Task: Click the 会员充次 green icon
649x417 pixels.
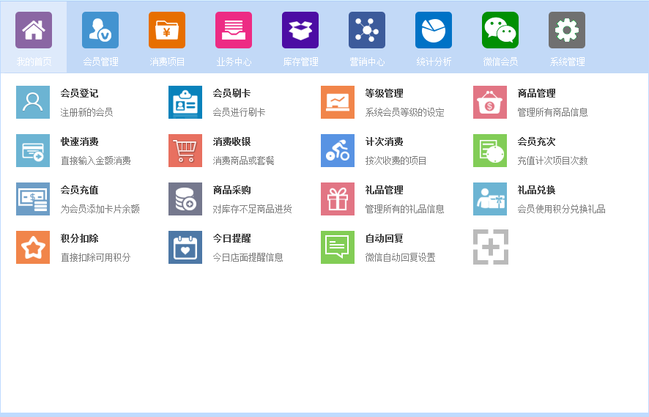Action: (489, 151)
